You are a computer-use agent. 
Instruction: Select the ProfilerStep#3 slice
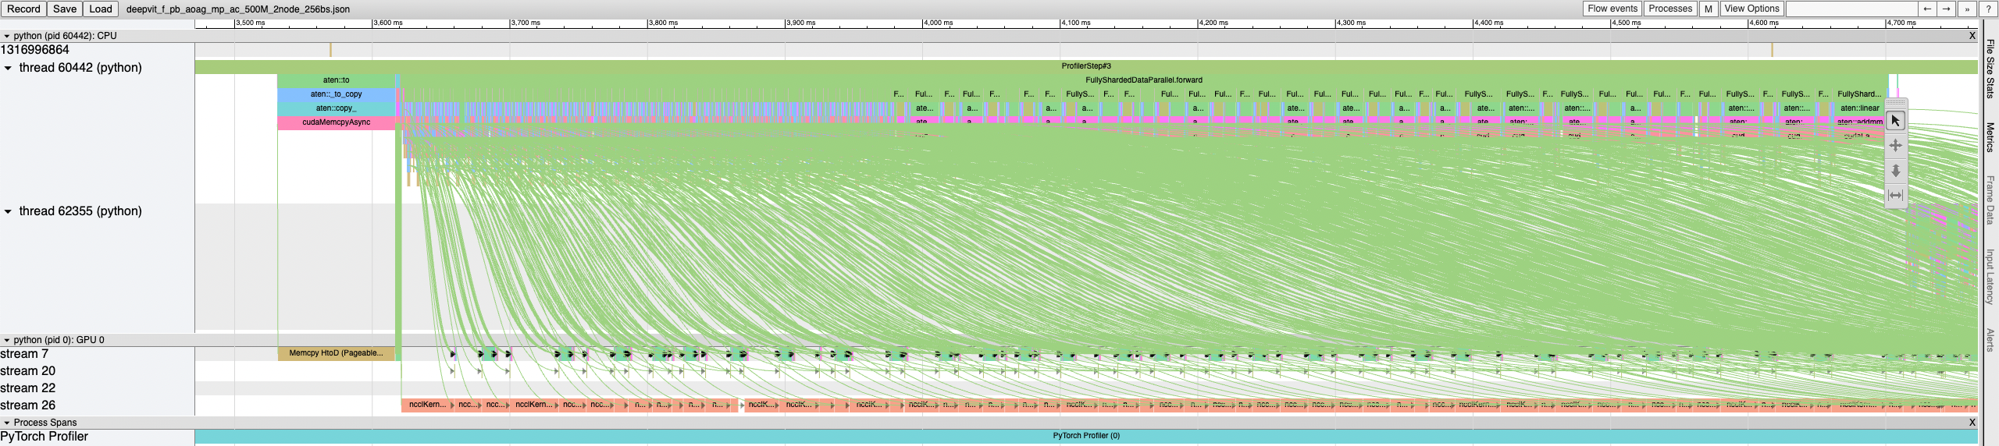click(1085, 66)
